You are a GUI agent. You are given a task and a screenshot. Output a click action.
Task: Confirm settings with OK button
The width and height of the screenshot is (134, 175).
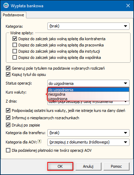60,166
